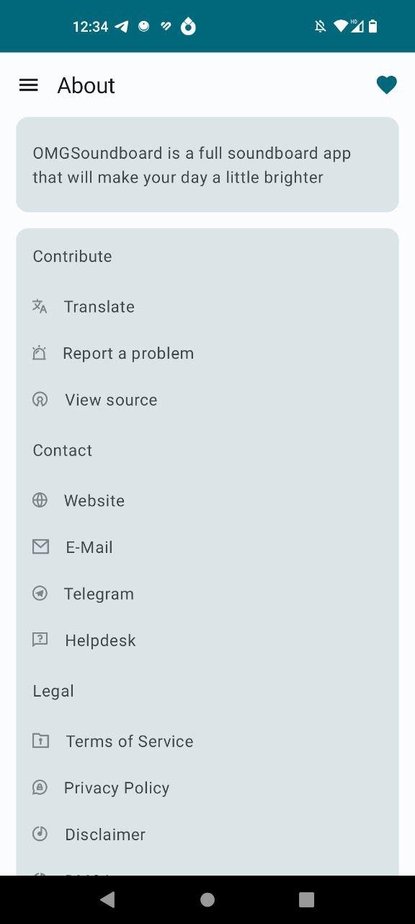
Task: Click the E-Mail envelope icon
Action: pyautogui.click(x=40, y=547)
